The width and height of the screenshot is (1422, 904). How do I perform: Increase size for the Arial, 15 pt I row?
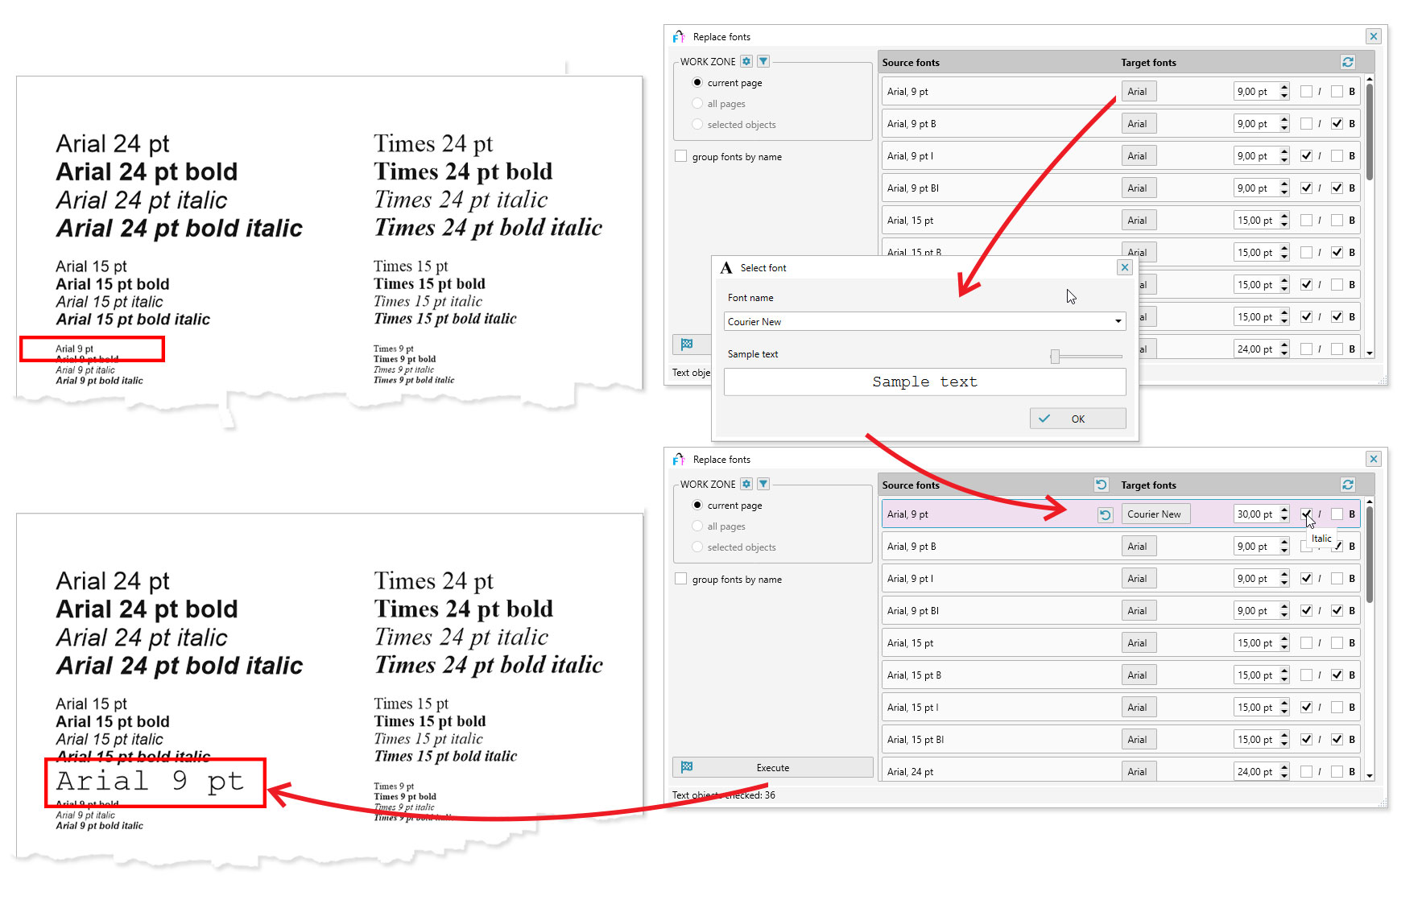tap(1284, 703)
